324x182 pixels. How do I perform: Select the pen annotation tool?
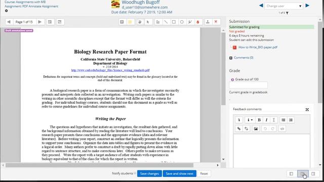pos(158,22)
